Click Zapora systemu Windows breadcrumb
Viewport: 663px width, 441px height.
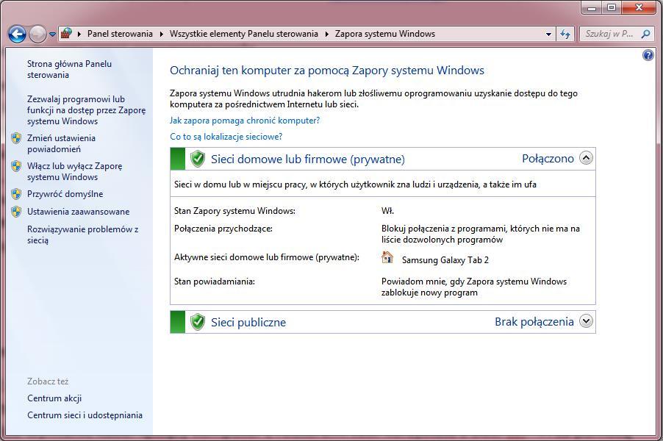coord(385,34)
